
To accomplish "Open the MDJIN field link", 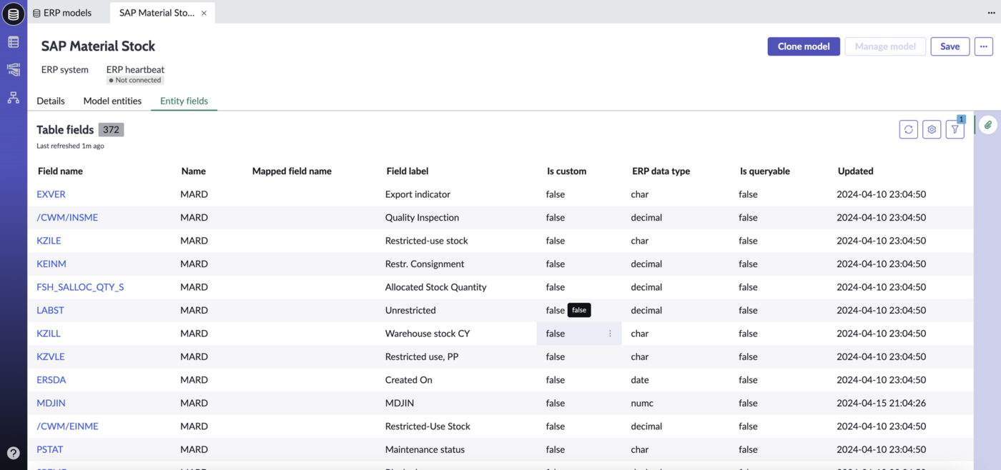I will coord(51,403).
